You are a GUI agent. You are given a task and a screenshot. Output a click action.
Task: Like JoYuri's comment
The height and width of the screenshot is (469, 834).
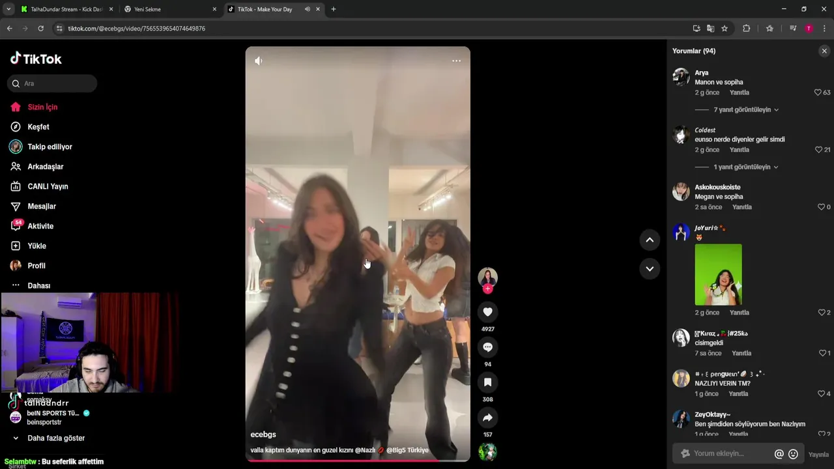click(822, 313)
